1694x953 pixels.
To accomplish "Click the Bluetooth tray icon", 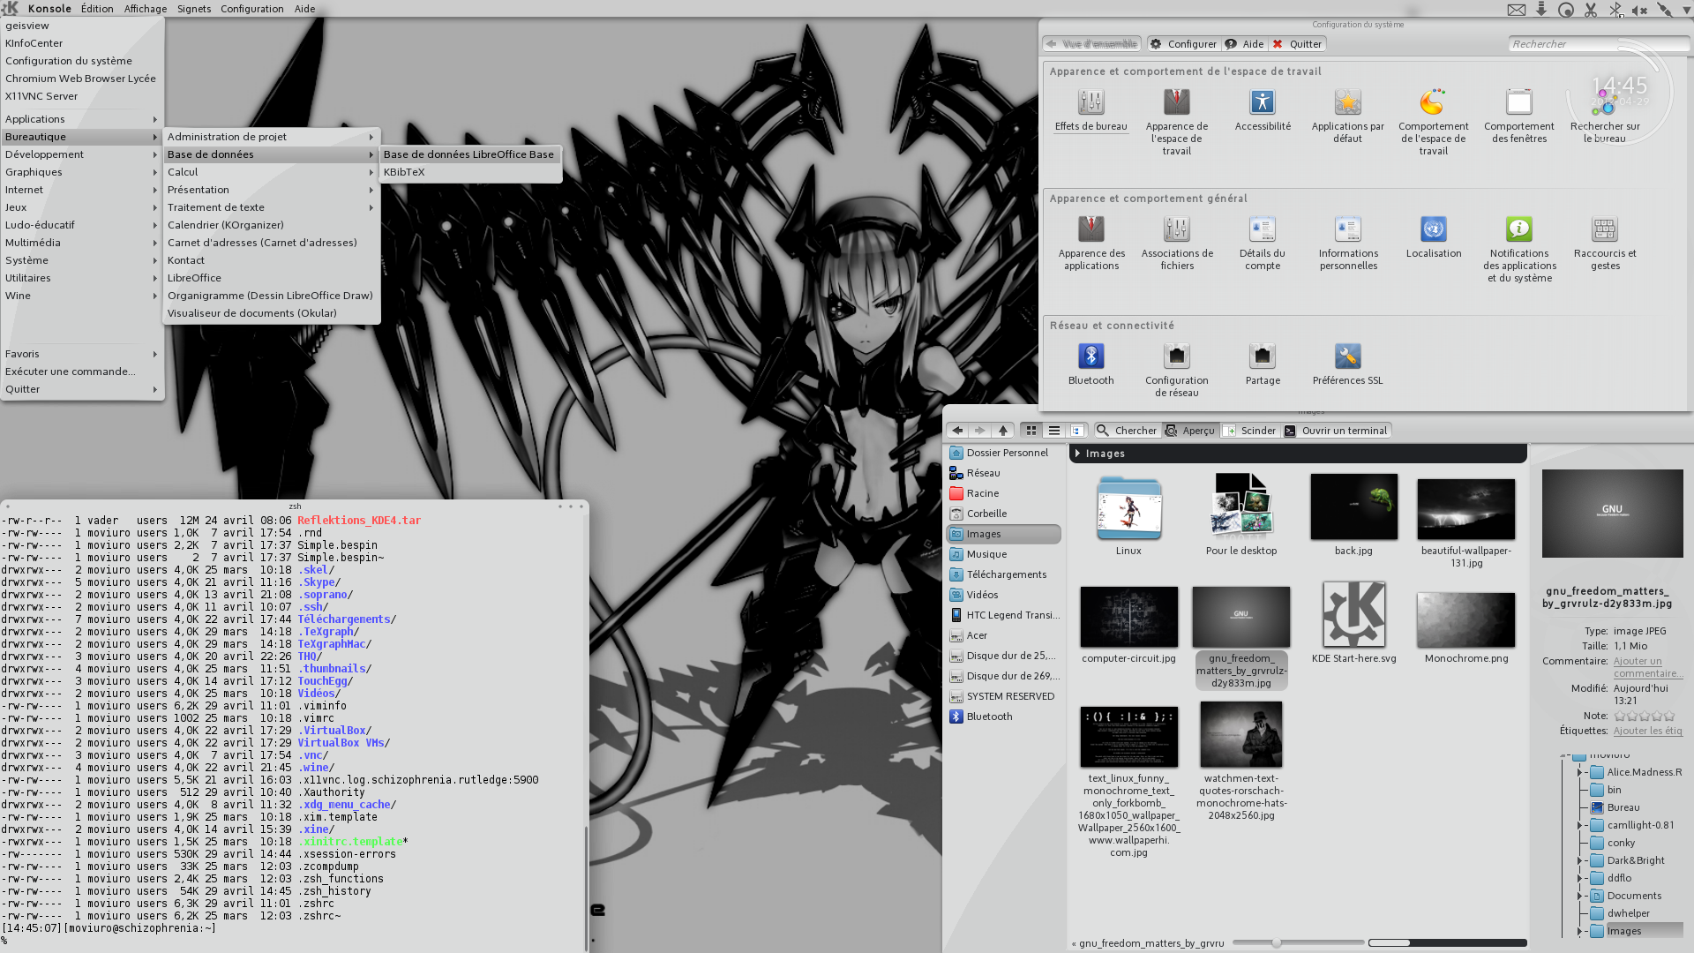I will point(1615,10).
